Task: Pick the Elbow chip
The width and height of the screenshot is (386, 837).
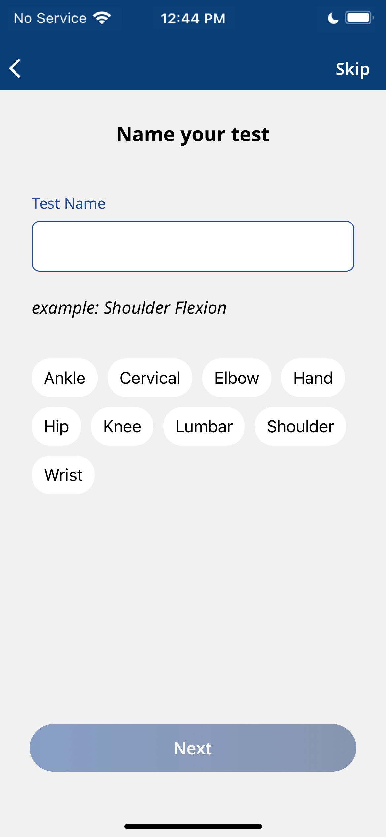Action: click(x=237, y=378)
